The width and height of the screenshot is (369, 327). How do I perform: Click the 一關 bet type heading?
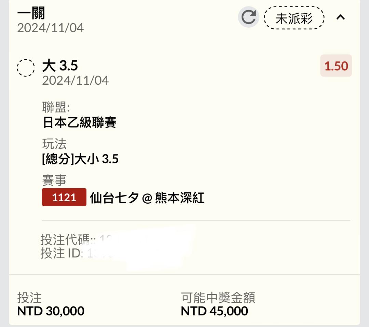(31, 13)
